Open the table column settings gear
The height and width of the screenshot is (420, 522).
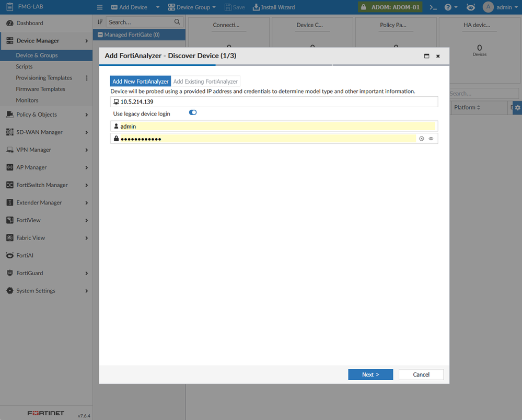pos(517,108)
